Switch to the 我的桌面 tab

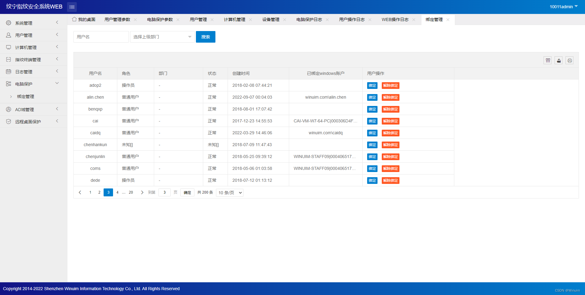(x=84, y=19)
